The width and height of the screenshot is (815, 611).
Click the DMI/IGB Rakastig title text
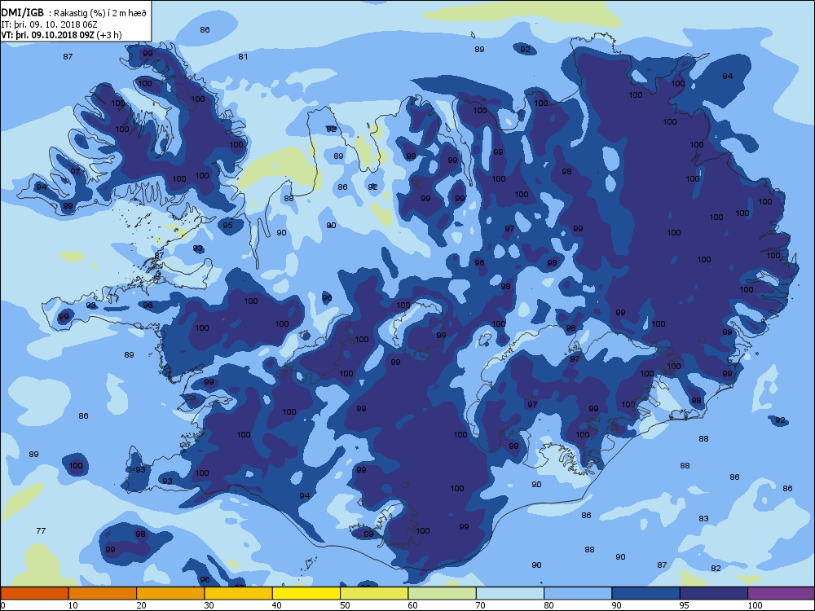pyautogui.click(x=74, y=14)
